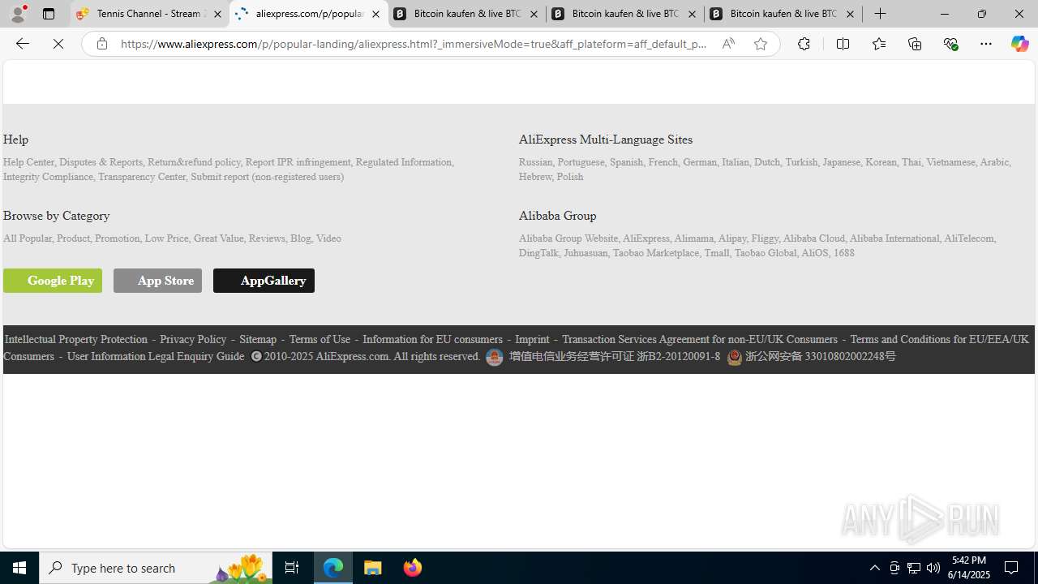
Task: Open Tab actions menu icon
Action: pyautogui.click(x=48, y=14)
